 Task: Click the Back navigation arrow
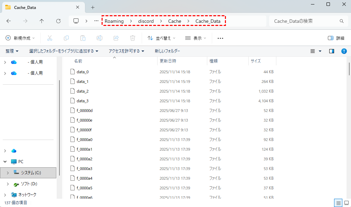coord(9,21)
